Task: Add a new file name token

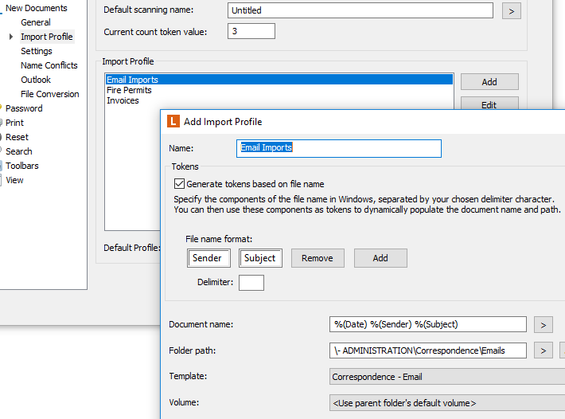Action: coord(380,258)
